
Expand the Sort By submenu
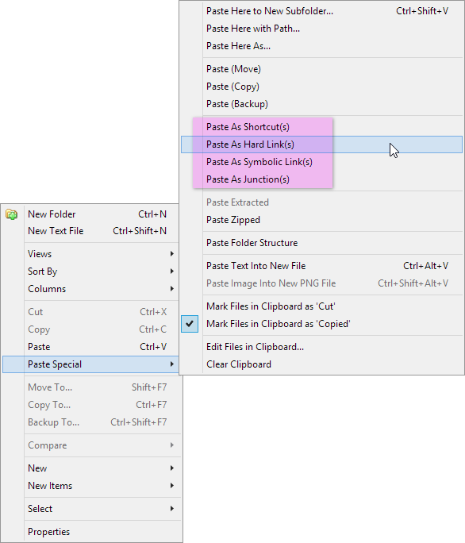coord(90,271)
